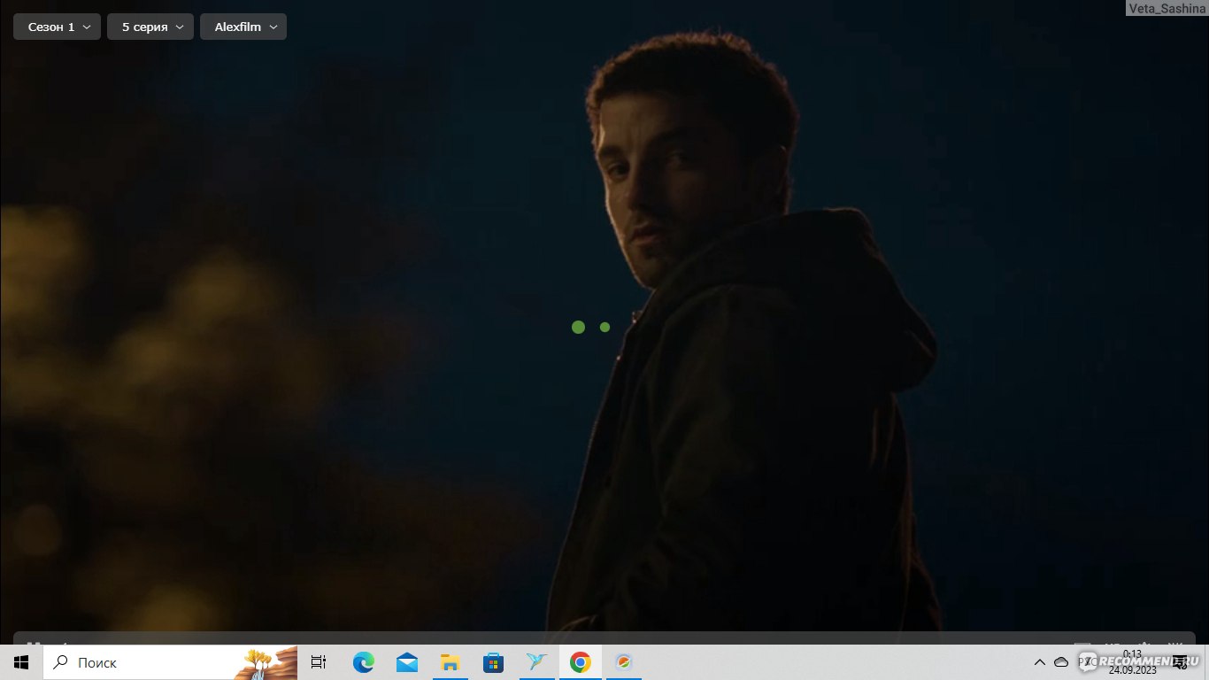This screenshot has width=1209, height=680.
Task: Open the OneDrive cloud tray icon
Action: click(x=1061, y=662)
